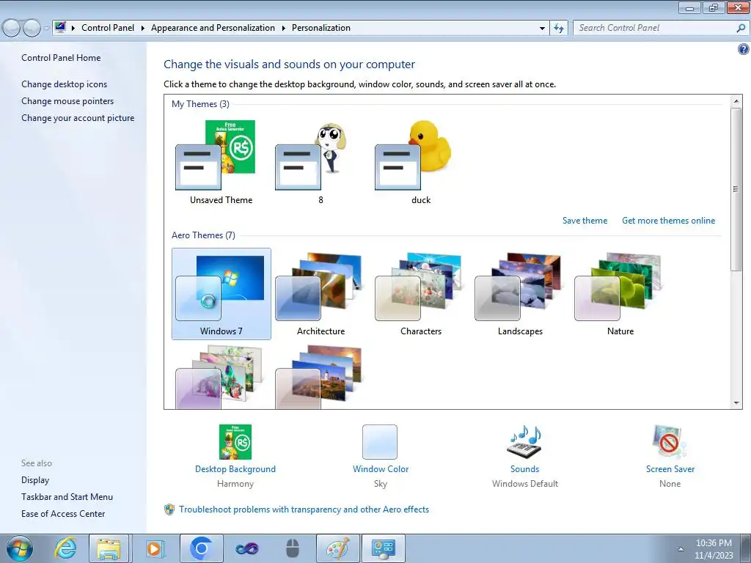Open Sounds settings keyboard icon
The height and width of the screenshot is (563, 751).
tap(524, 441)
